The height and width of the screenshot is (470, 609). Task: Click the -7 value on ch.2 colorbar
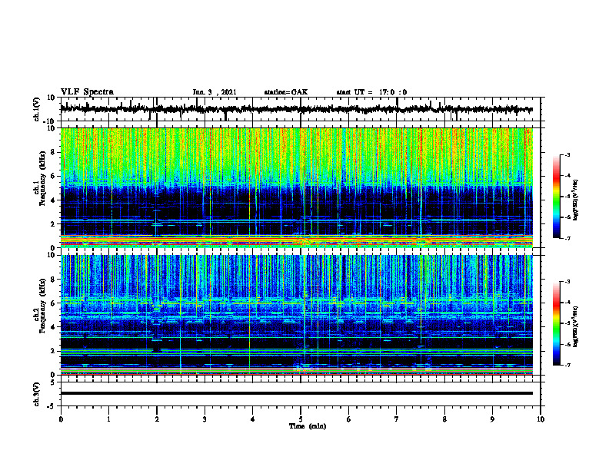[567, 365]
